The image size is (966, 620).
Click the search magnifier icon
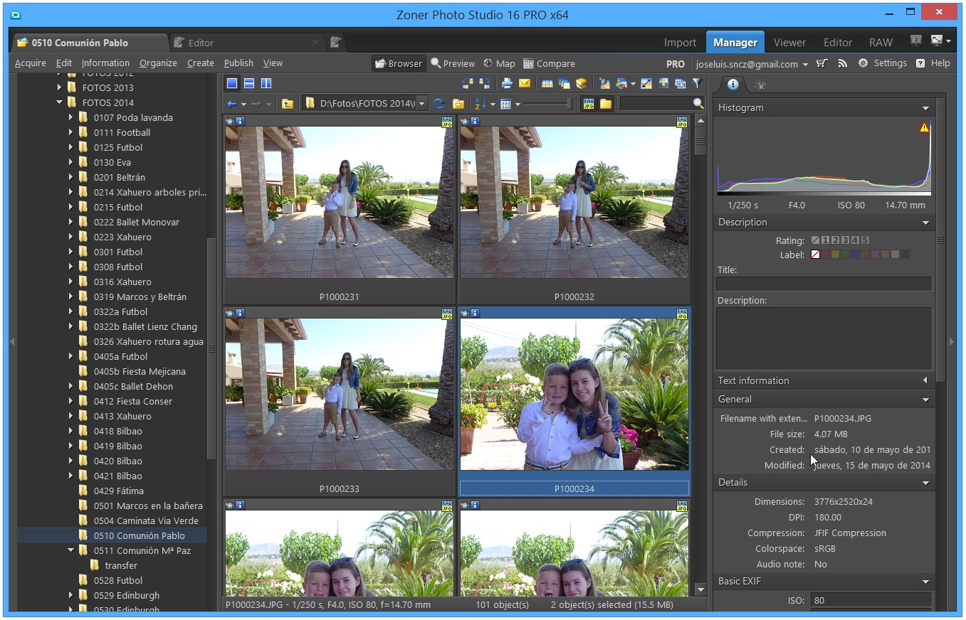click(698, 104)
